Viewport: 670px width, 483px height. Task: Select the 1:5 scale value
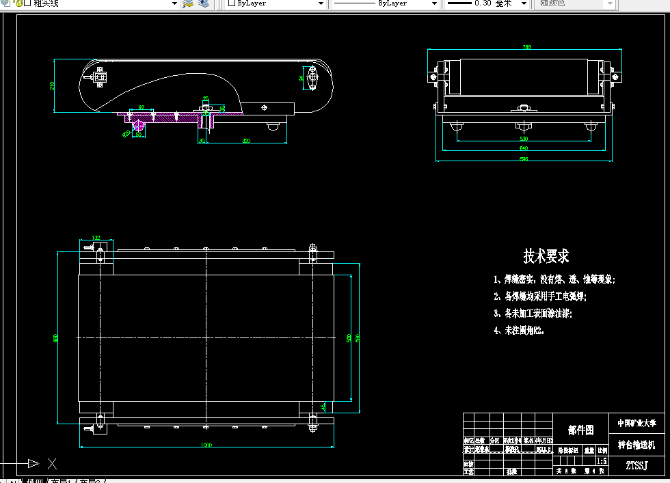point(602,461)
